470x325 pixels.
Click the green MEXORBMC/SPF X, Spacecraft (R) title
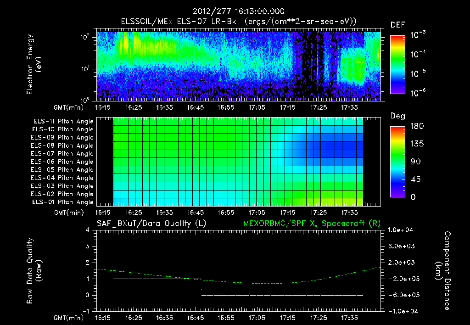[312, 224]
